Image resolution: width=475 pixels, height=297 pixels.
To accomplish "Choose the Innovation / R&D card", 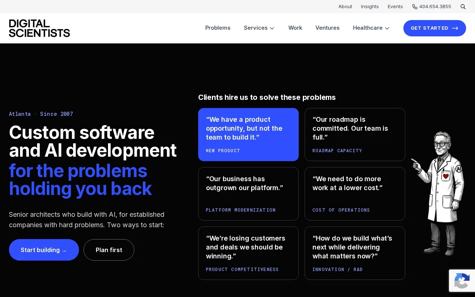I will click(x=355, y=253).
